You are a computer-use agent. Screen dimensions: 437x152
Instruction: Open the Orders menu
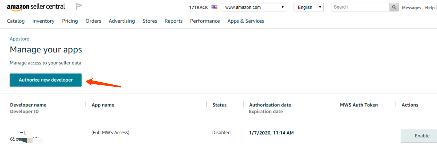click(x=93, y=21)
